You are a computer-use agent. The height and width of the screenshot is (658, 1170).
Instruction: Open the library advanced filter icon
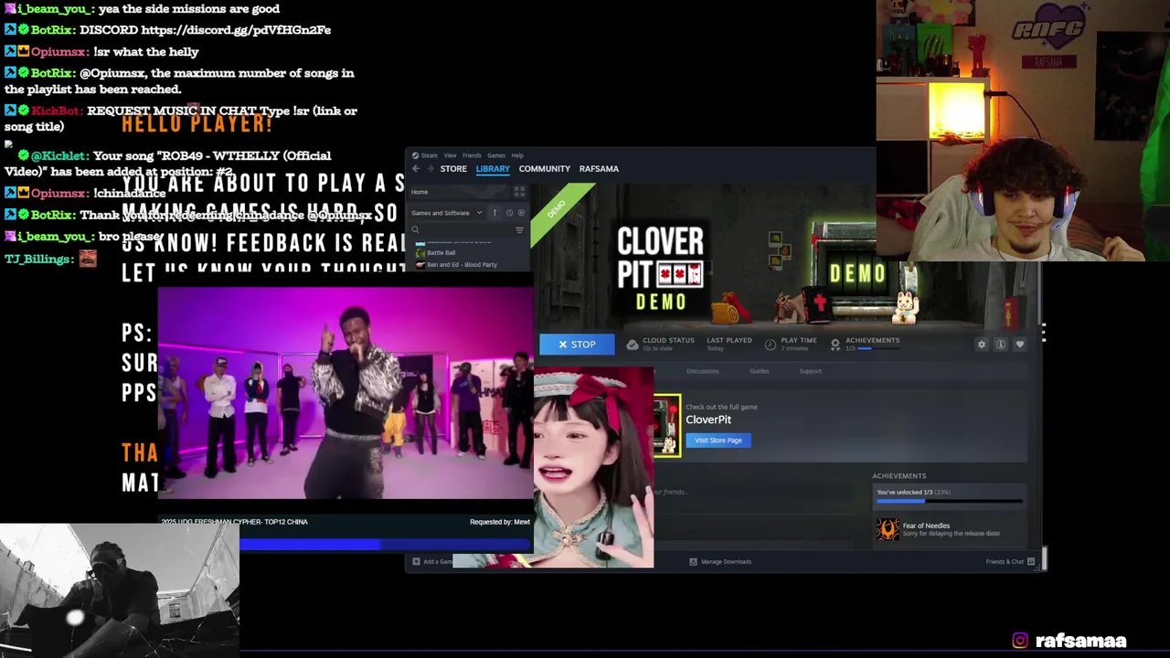coord(519,230)
